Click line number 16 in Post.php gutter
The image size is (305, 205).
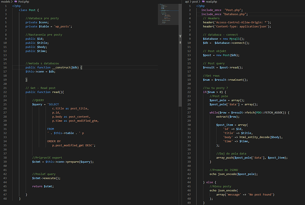5,68
